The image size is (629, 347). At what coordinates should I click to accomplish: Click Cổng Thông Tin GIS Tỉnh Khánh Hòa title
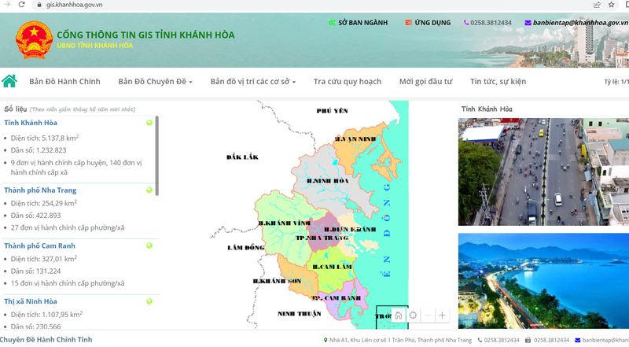click(x=145, y=35)
